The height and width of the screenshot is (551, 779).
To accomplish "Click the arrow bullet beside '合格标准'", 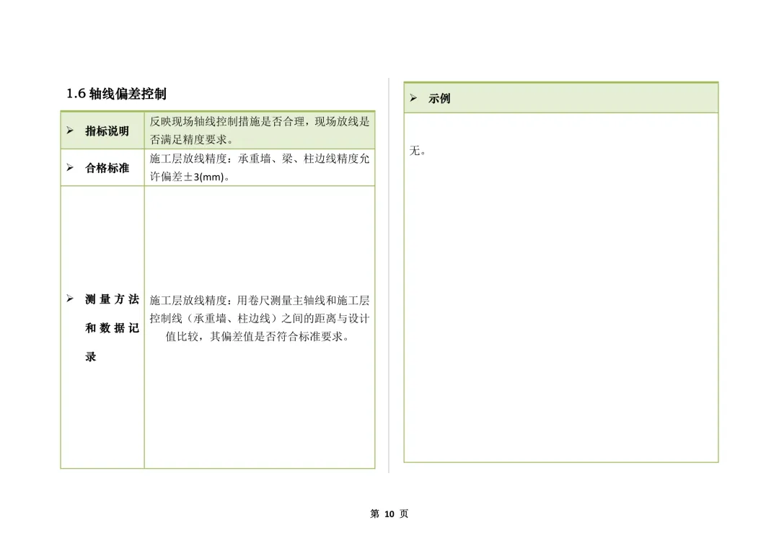I will click(70, 167).
